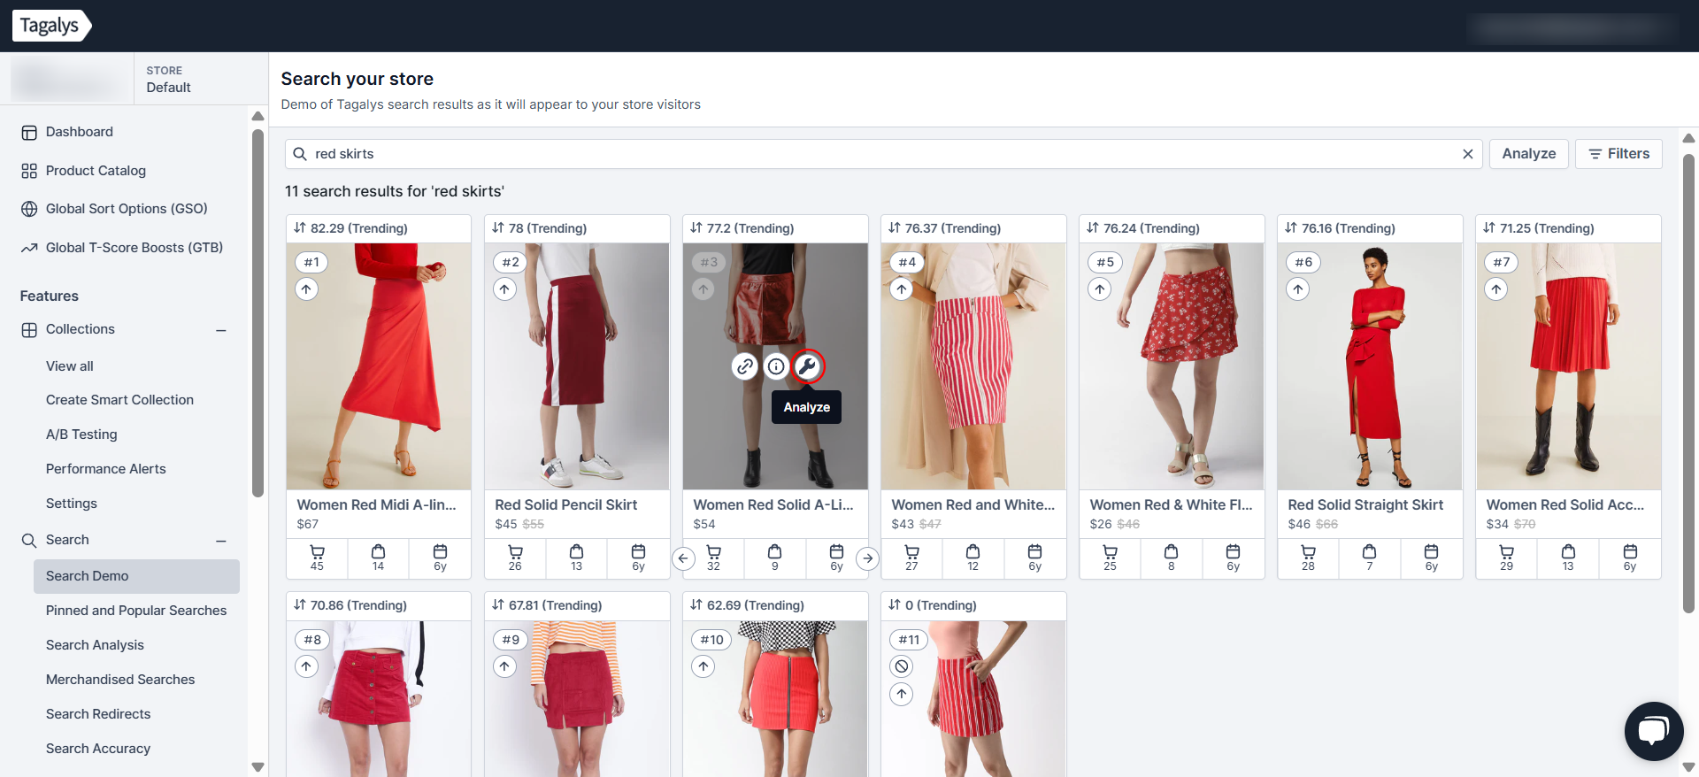Click the up arrow on product #4

pos(901,289)
